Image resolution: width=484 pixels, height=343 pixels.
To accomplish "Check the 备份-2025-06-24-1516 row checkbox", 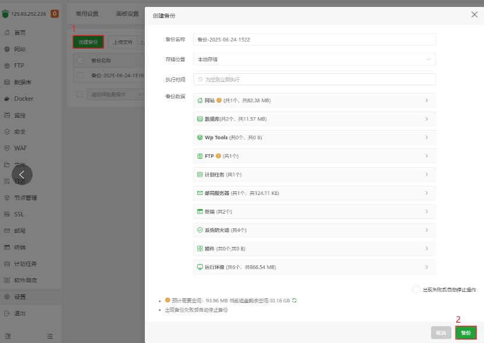I will [x=80, y=75].
